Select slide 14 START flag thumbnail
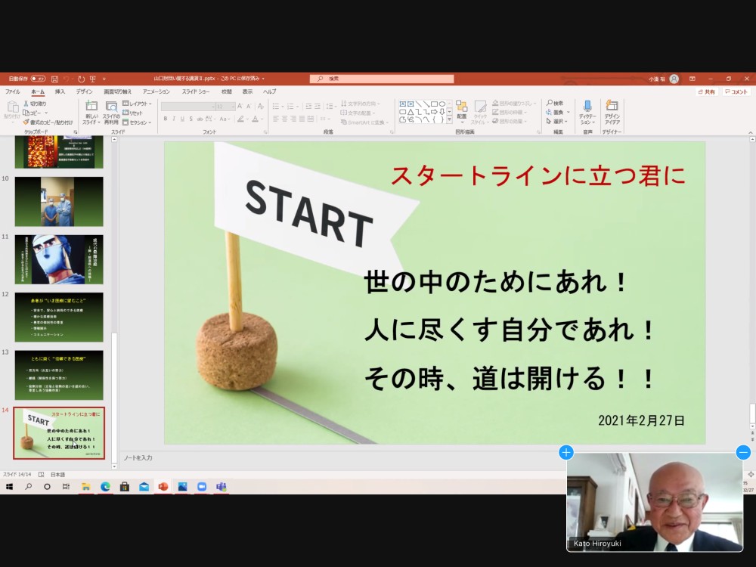This screenshot has height=567, width=756. coord(59,433)
